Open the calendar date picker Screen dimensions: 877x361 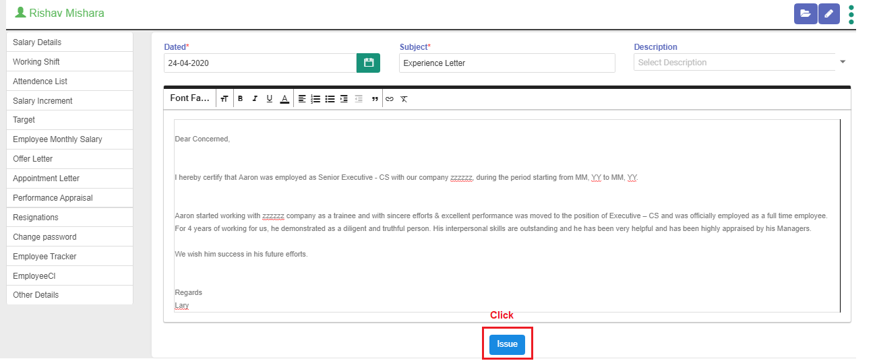[x=368, y=63]
